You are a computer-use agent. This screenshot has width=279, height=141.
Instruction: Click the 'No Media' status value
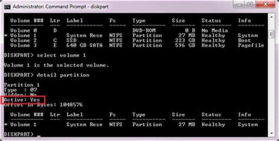[x=215, y=30]
